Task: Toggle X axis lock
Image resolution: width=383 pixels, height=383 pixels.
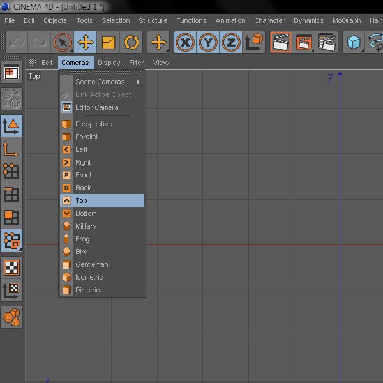Action: point(185,42)
